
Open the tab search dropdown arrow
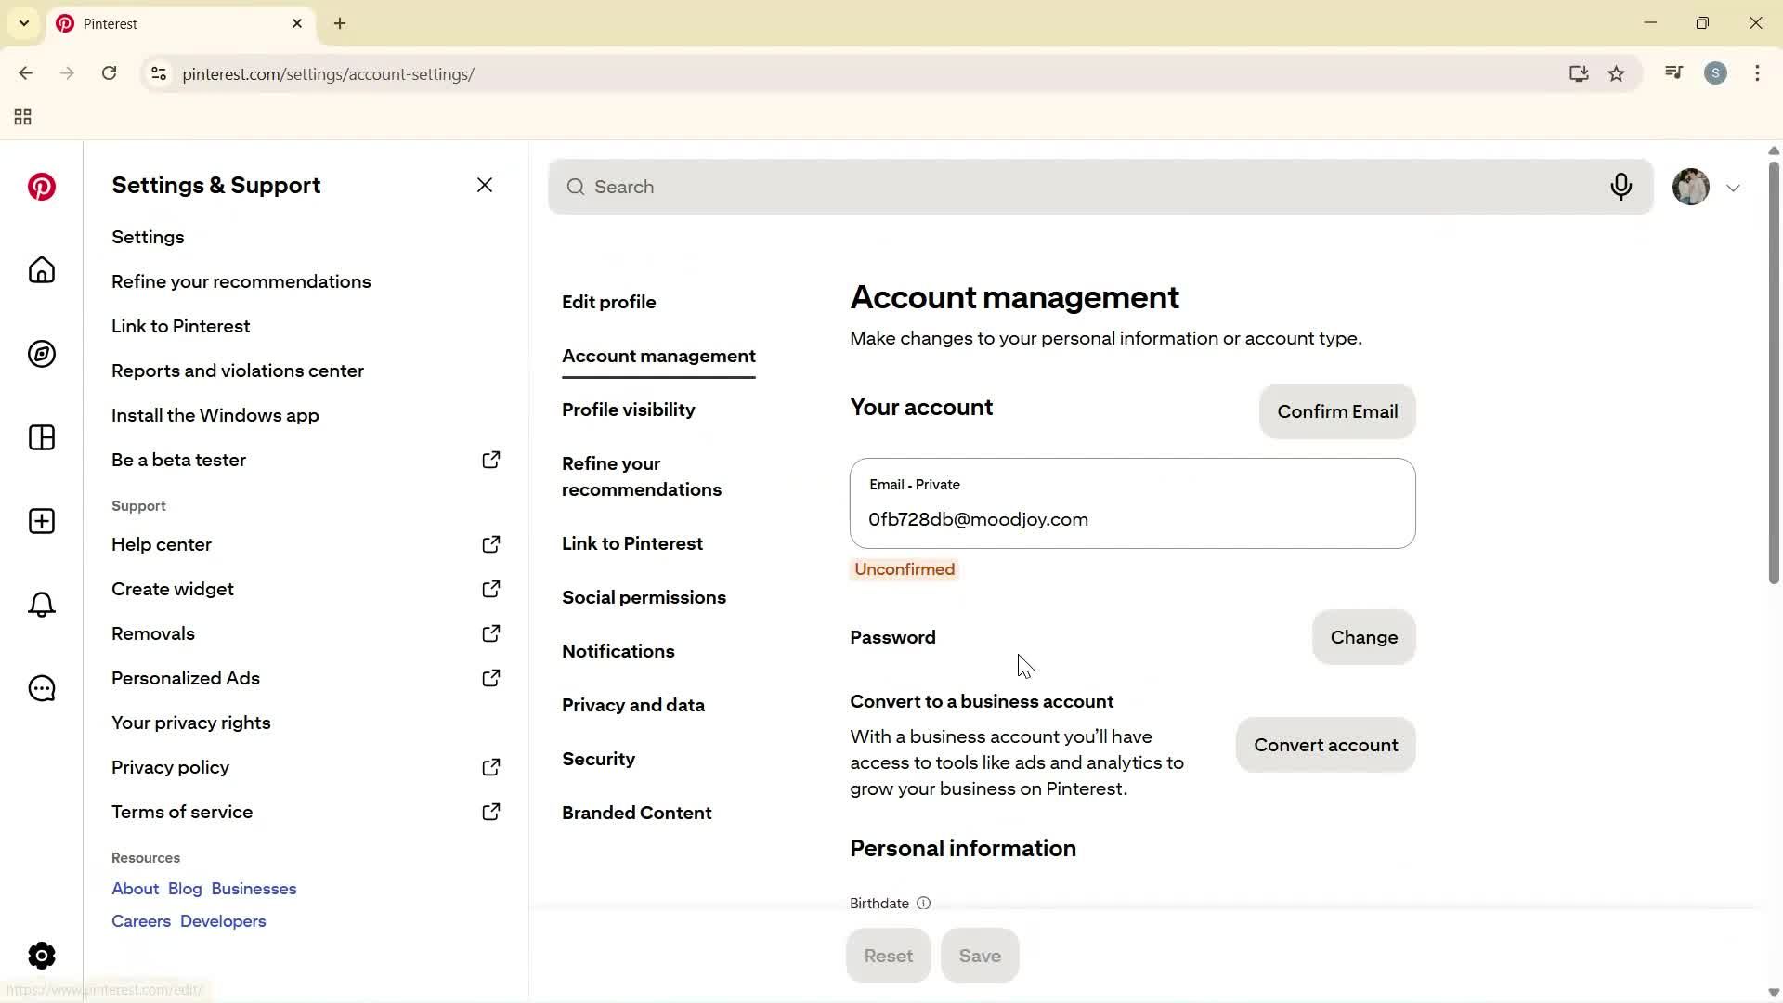click(x=23, y=23)
